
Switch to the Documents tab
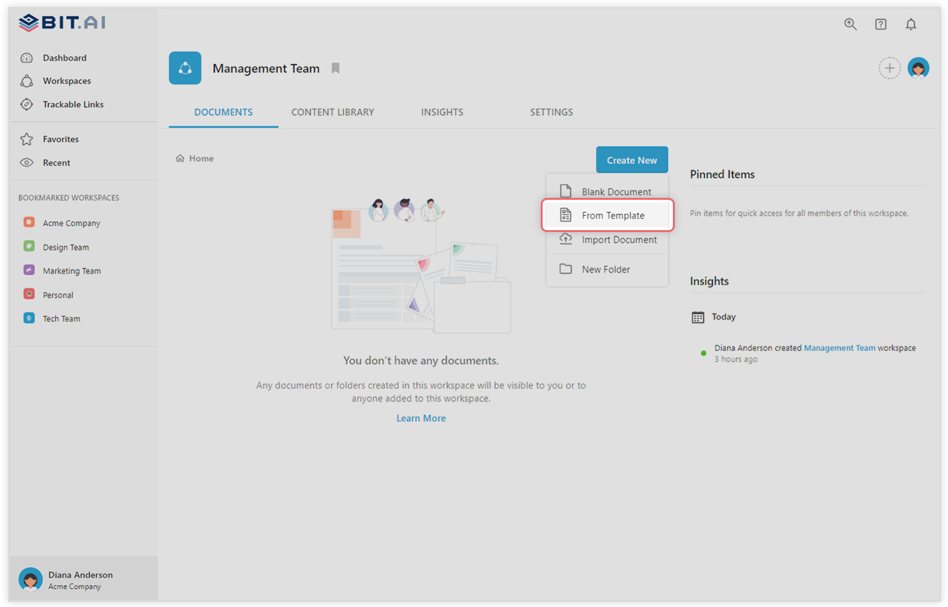click(223, 112)
